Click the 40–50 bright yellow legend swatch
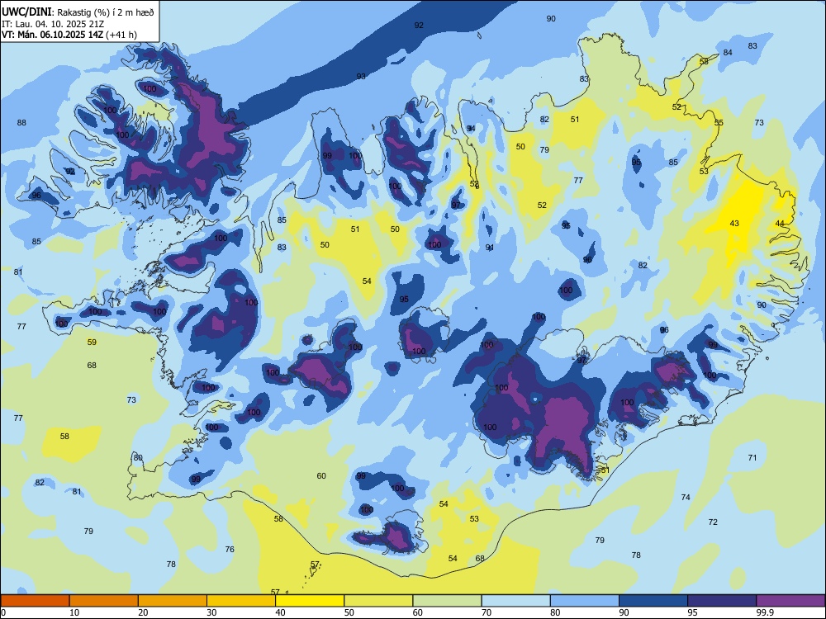Viewport: 826px width, 619px height. tap(310, 601)
